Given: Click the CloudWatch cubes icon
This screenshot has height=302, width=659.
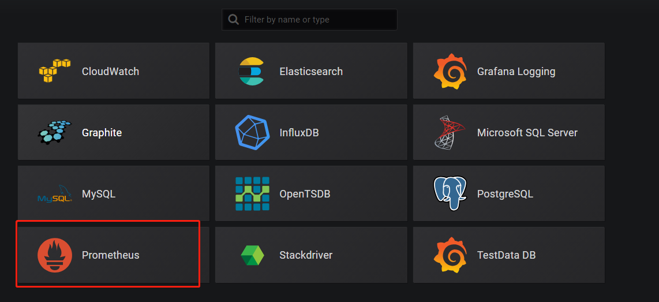Looking at the screenshot, I should pos(55,70).
